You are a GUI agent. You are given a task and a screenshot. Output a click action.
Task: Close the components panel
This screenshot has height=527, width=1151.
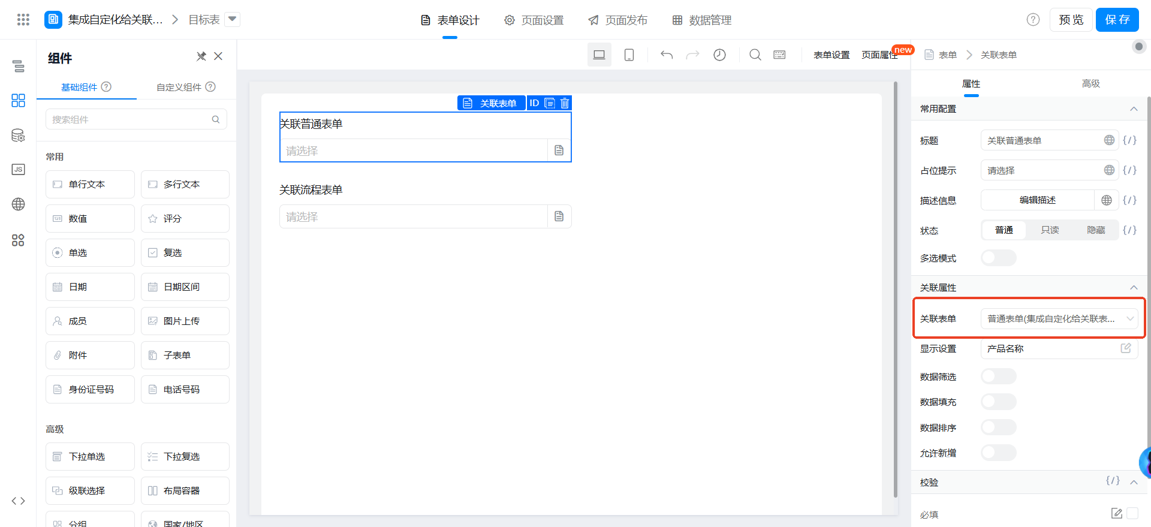click(x=218, y=56)
